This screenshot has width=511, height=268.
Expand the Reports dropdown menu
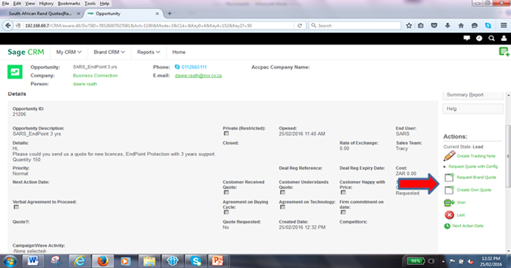point(149,52)
